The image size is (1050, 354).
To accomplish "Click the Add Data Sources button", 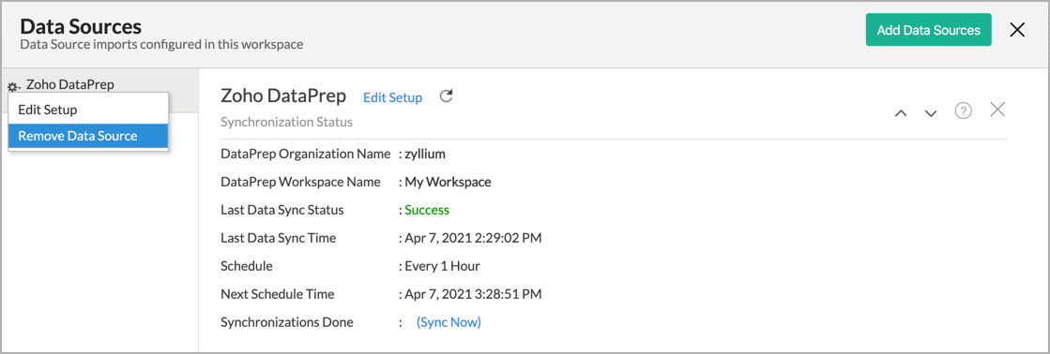I will 928,29.
